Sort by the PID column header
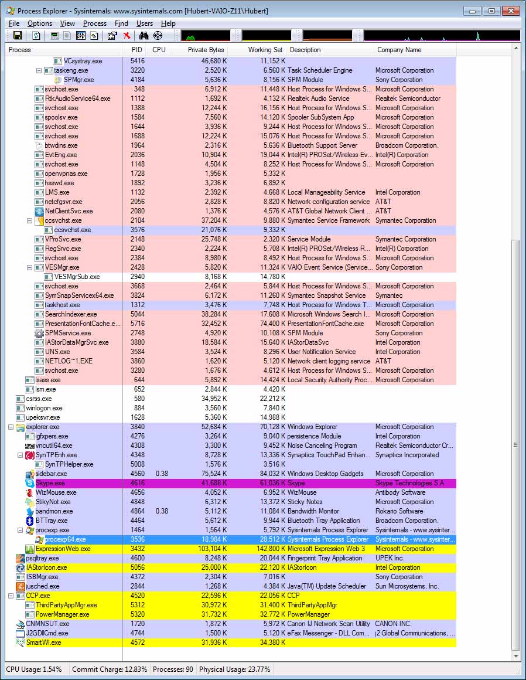 pos(134,50)
